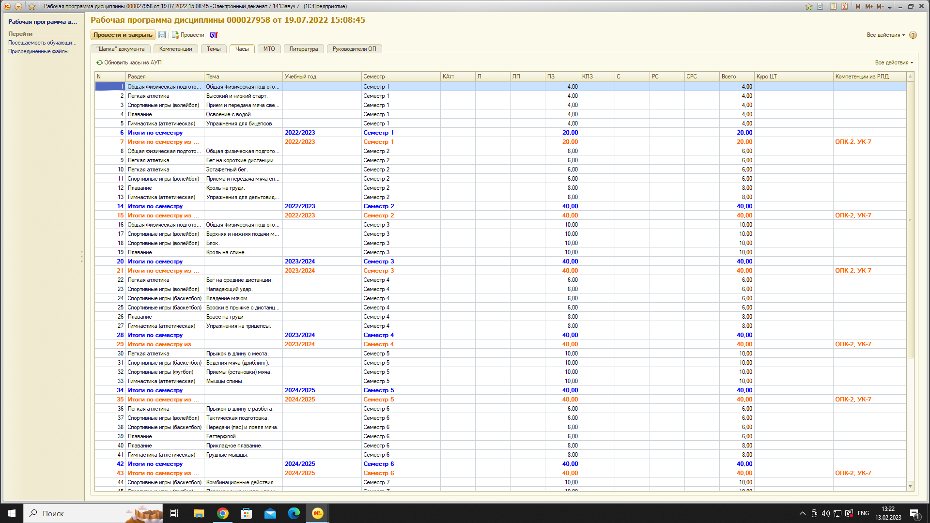Select cell Нападающий удар.

(243, 289)
